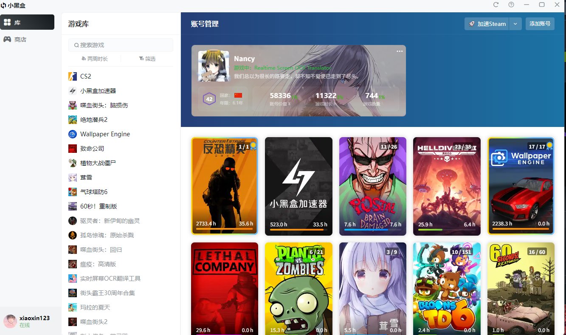This screenshot has width=566, height=335.
Task: Click the 绝地潜兵2 icon in list
Action: click(x=73, y=120)
